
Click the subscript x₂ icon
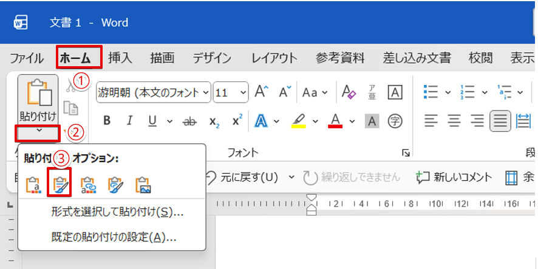click(214, 121)
